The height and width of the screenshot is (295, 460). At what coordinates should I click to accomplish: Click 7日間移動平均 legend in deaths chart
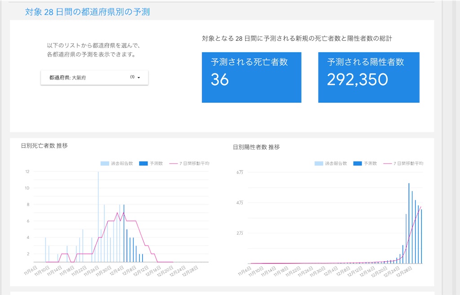click(189, 163)
